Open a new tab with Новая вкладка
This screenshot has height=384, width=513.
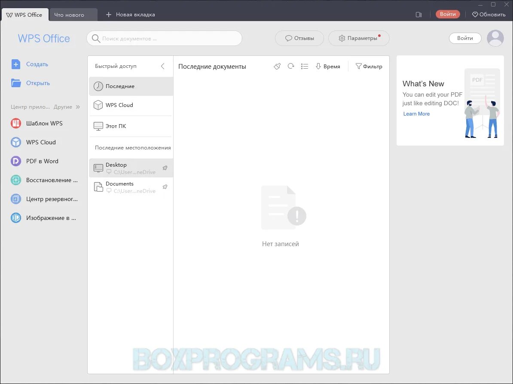(x=130, y=15)
